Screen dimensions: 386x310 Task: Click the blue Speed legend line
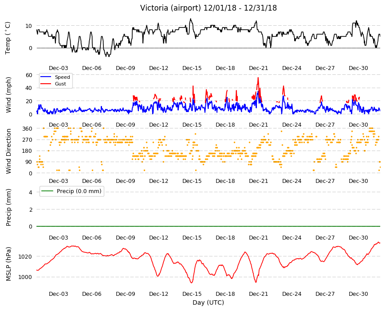point(46,77)
